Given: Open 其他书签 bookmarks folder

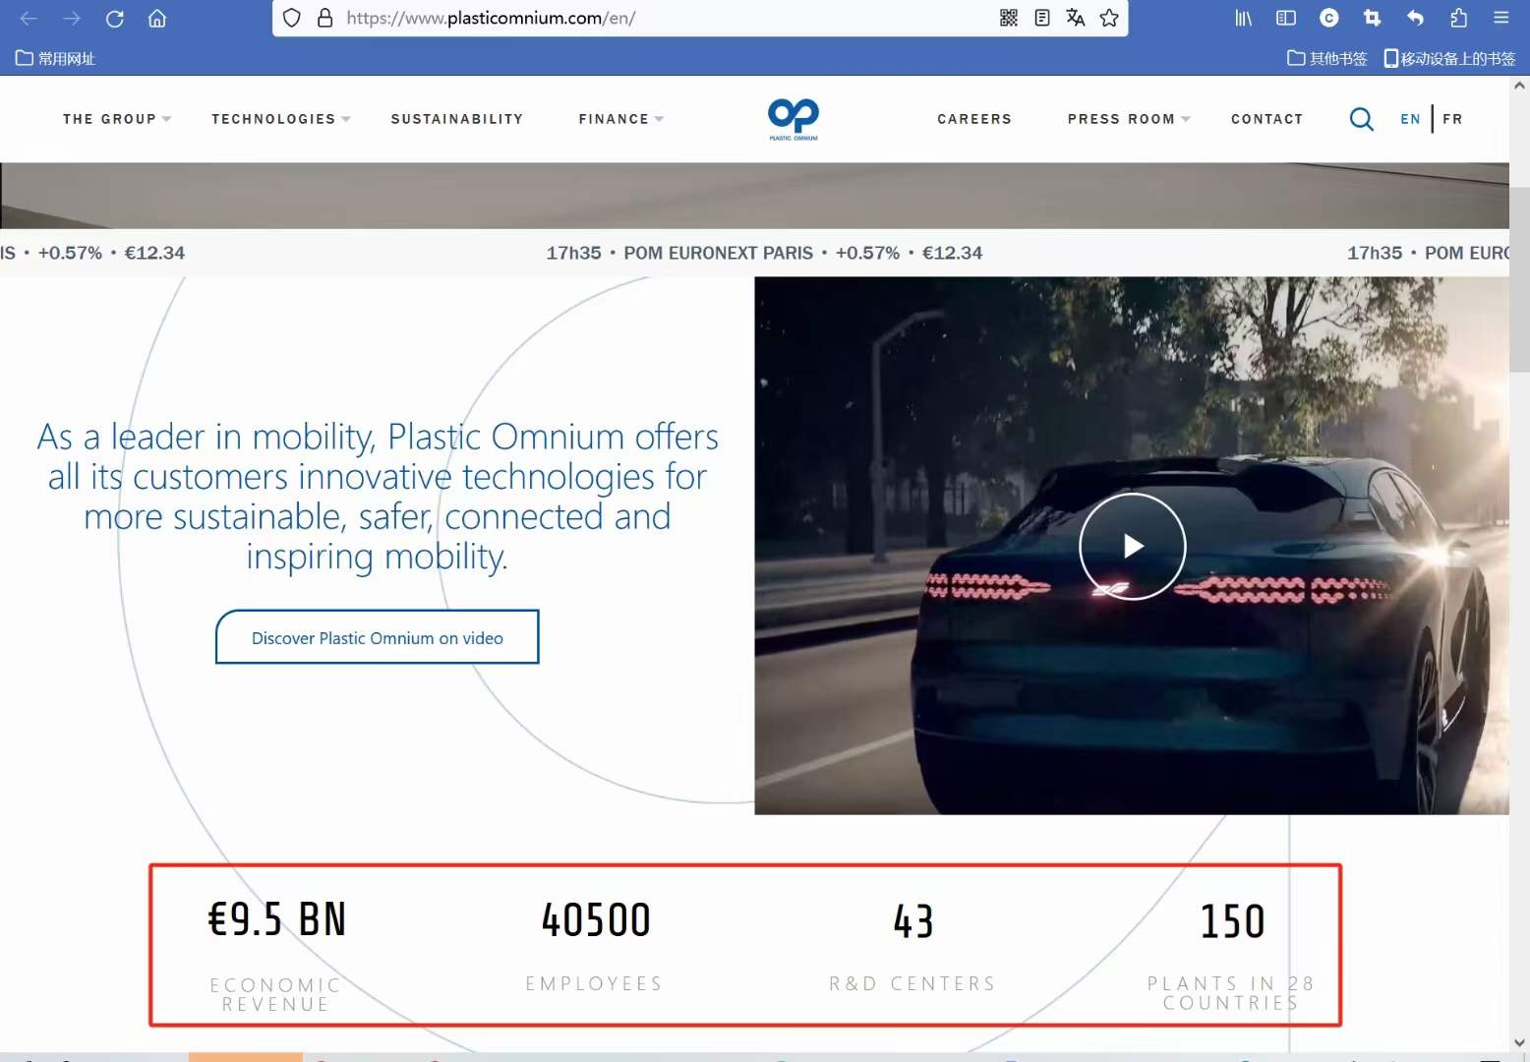Looking at the screenshot, I should click(x=1327, y=58).
